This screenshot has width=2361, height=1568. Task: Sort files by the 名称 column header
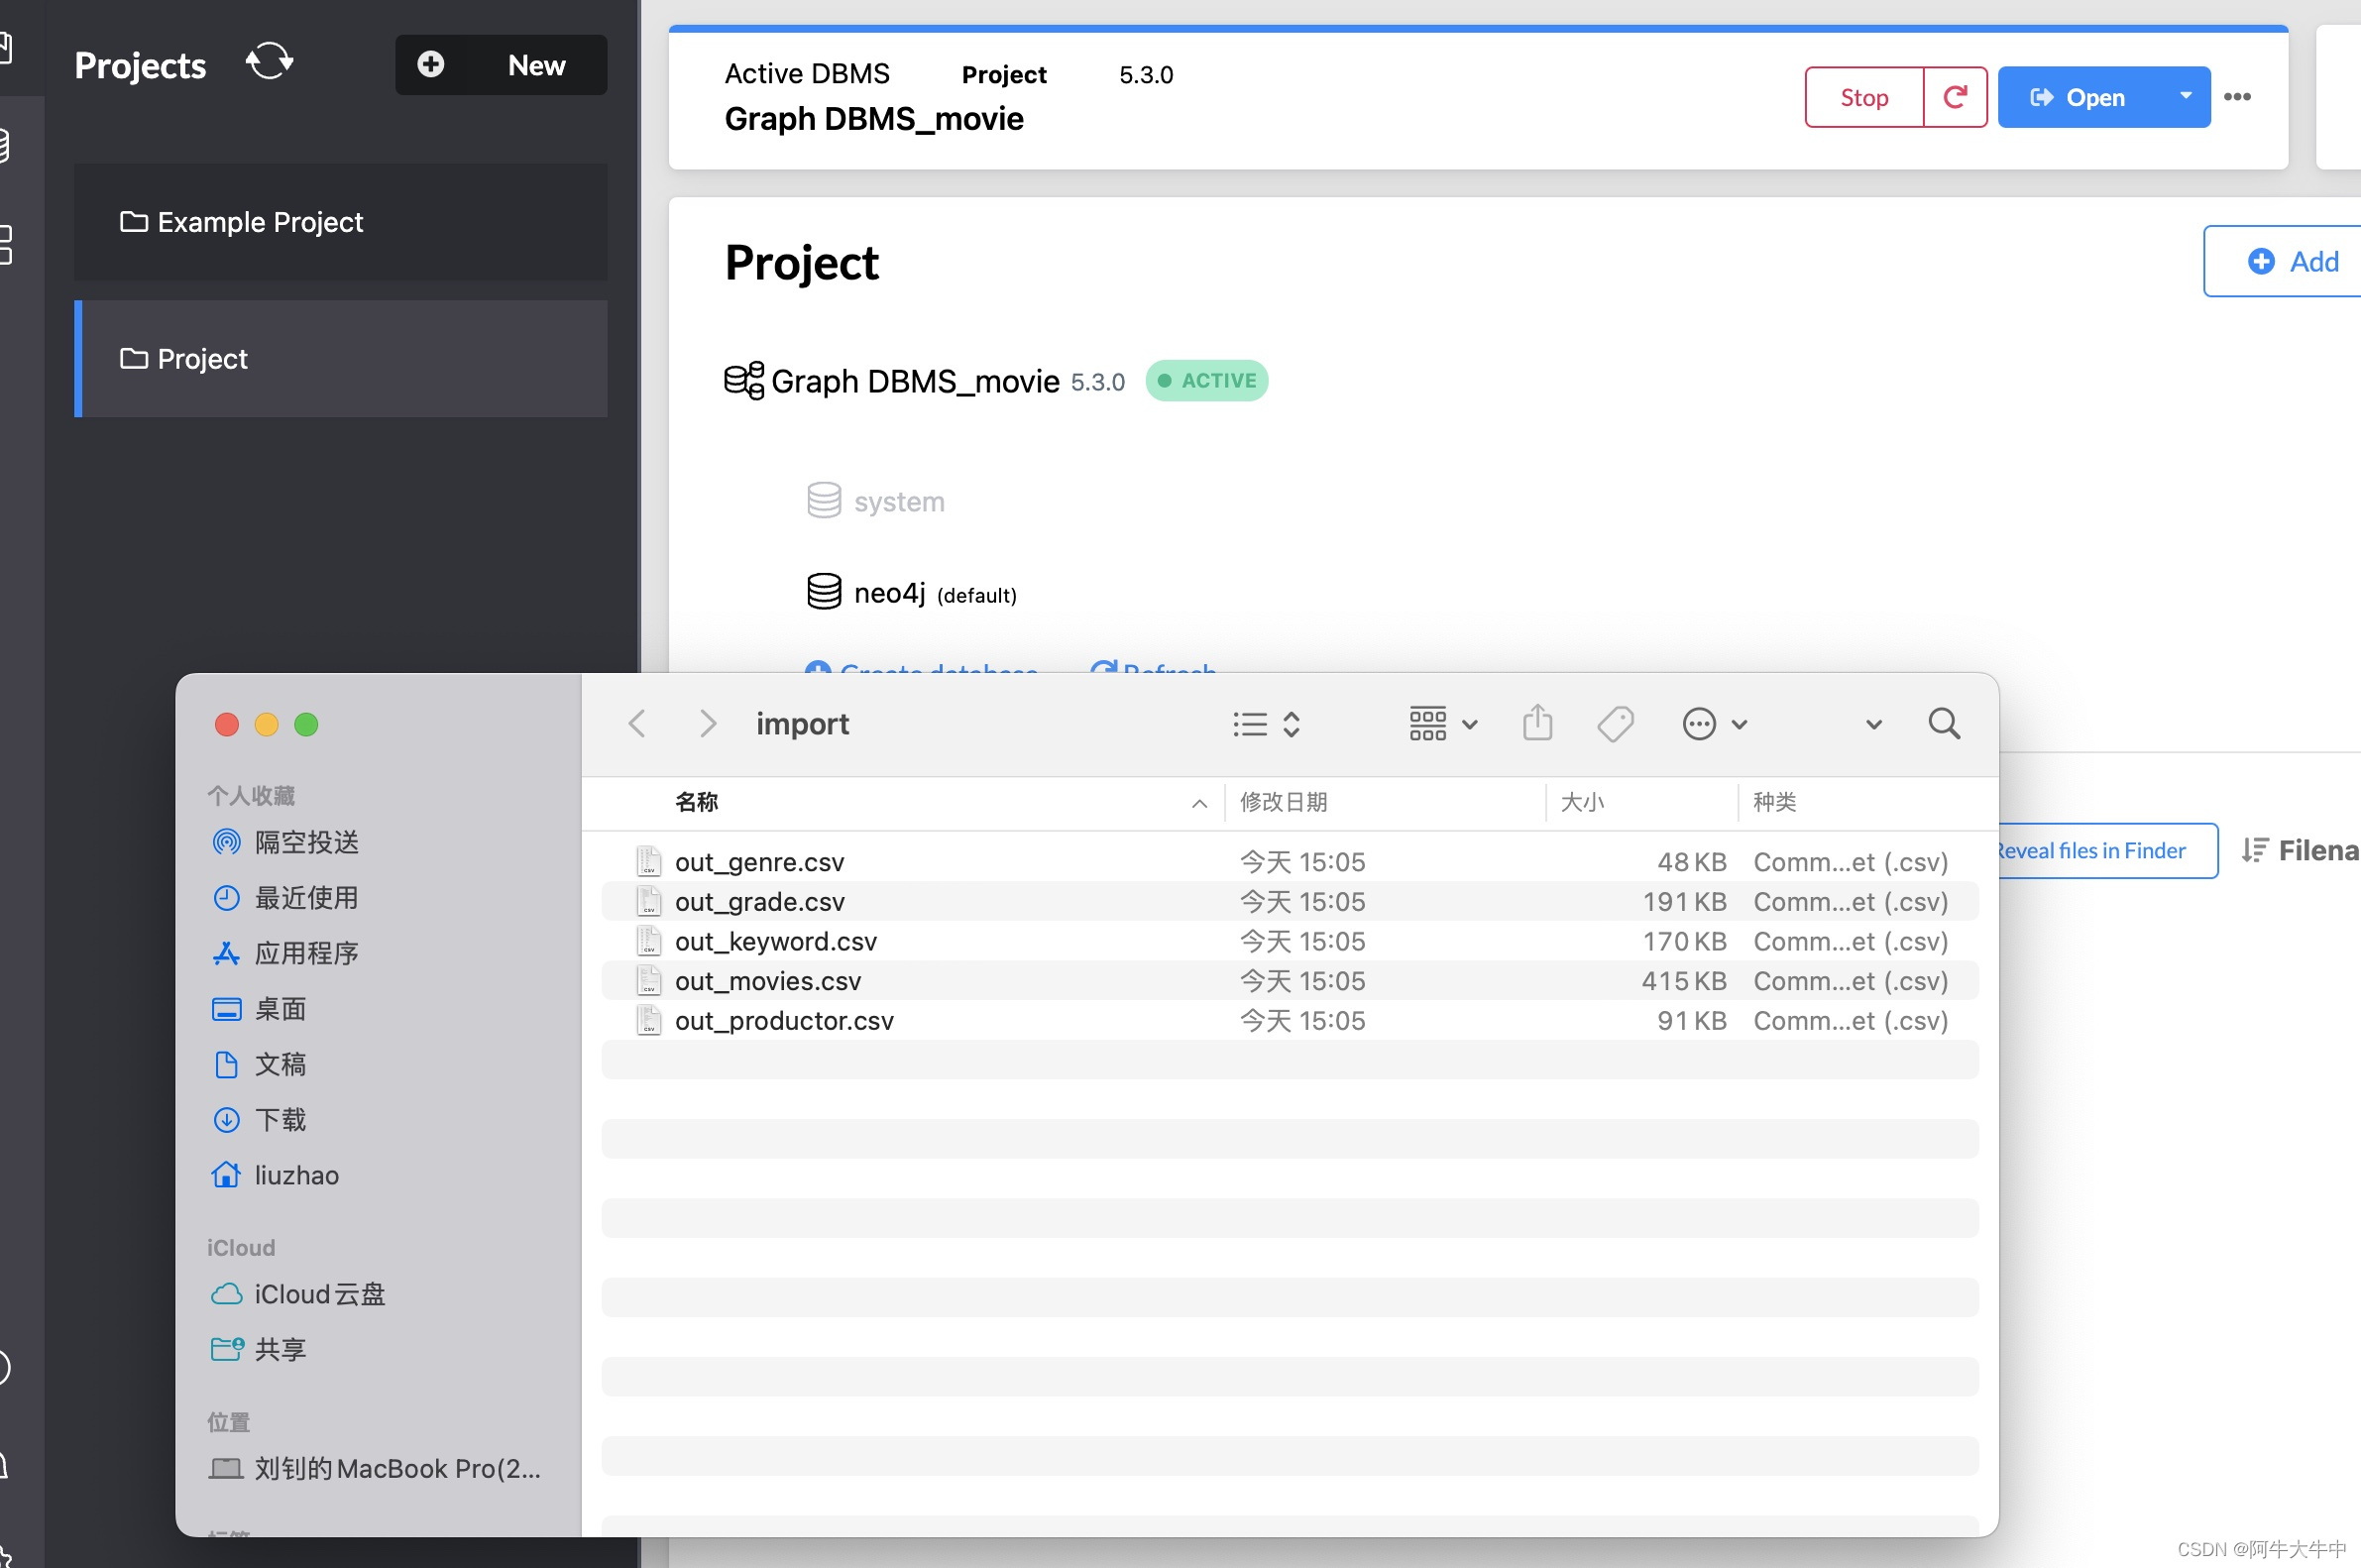[x=697, y=802]
